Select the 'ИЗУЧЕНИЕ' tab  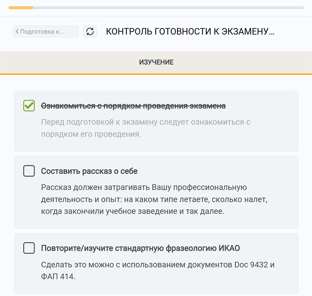[x=156, y=63]
